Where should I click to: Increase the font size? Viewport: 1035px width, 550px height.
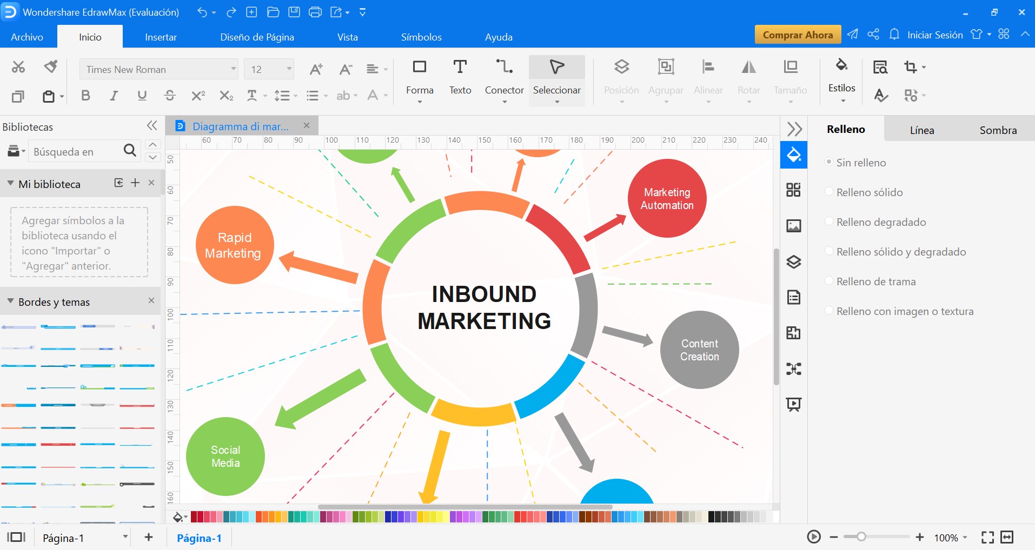316,69
